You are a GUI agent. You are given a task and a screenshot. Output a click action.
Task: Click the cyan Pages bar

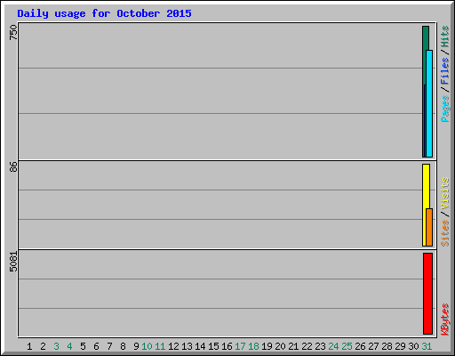pos(429,104)
